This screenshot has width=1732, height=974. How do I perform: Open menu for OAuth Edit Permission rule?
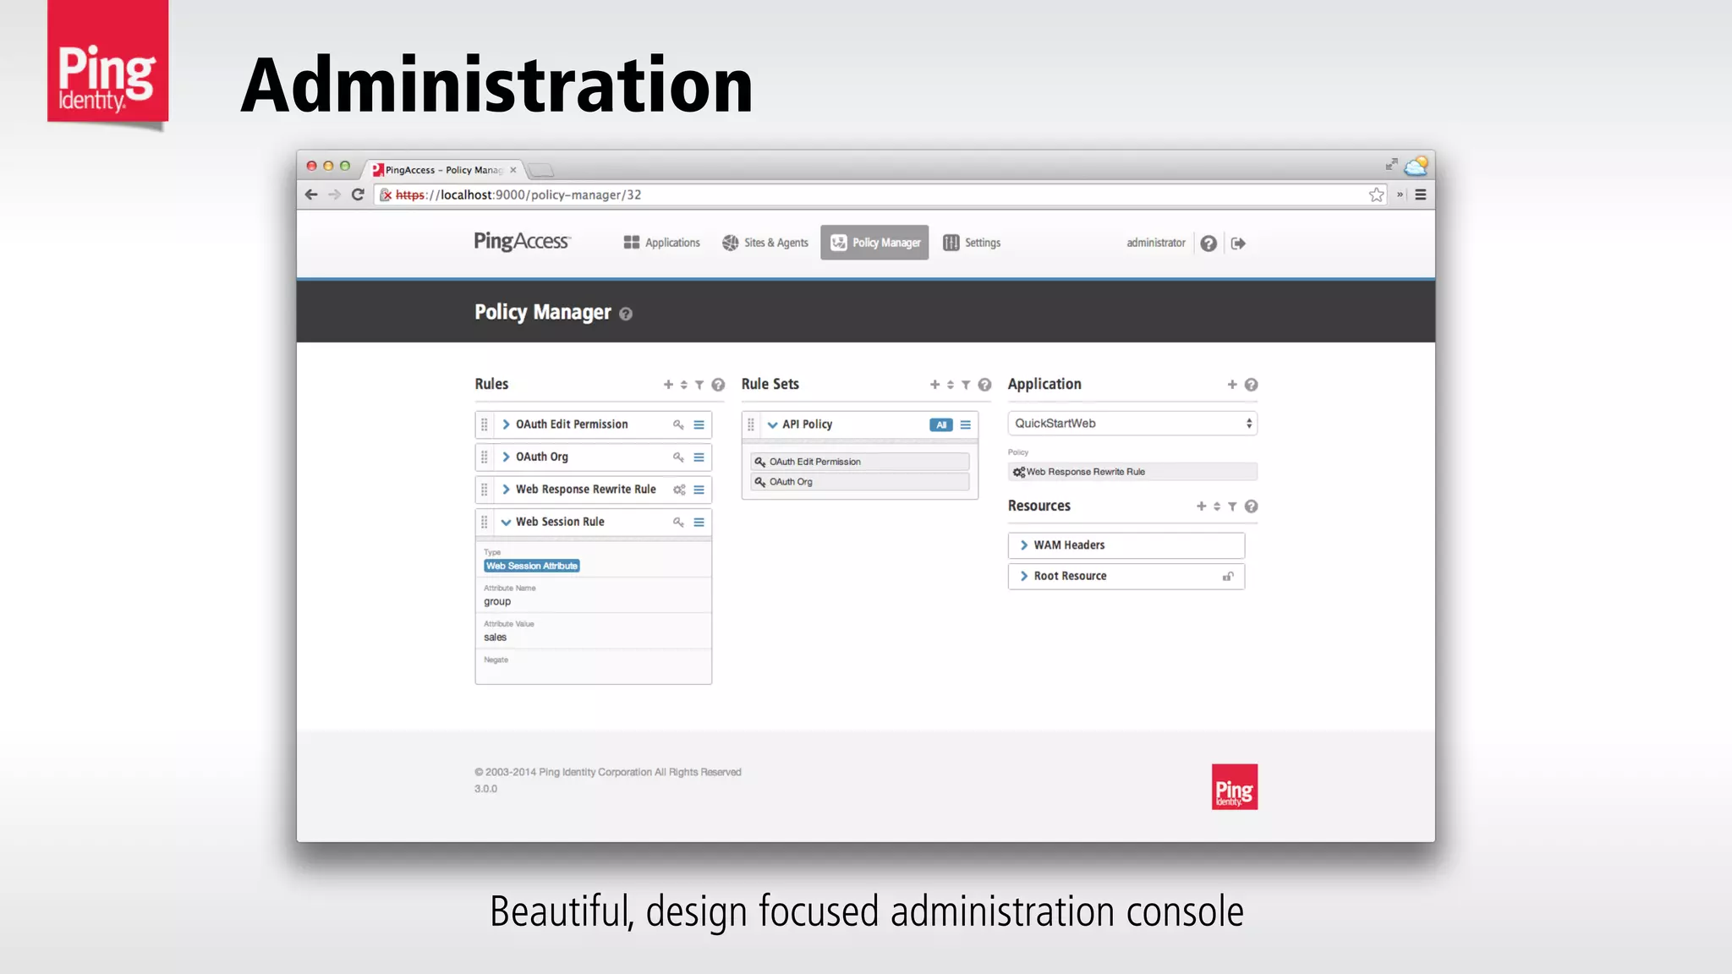699,424
